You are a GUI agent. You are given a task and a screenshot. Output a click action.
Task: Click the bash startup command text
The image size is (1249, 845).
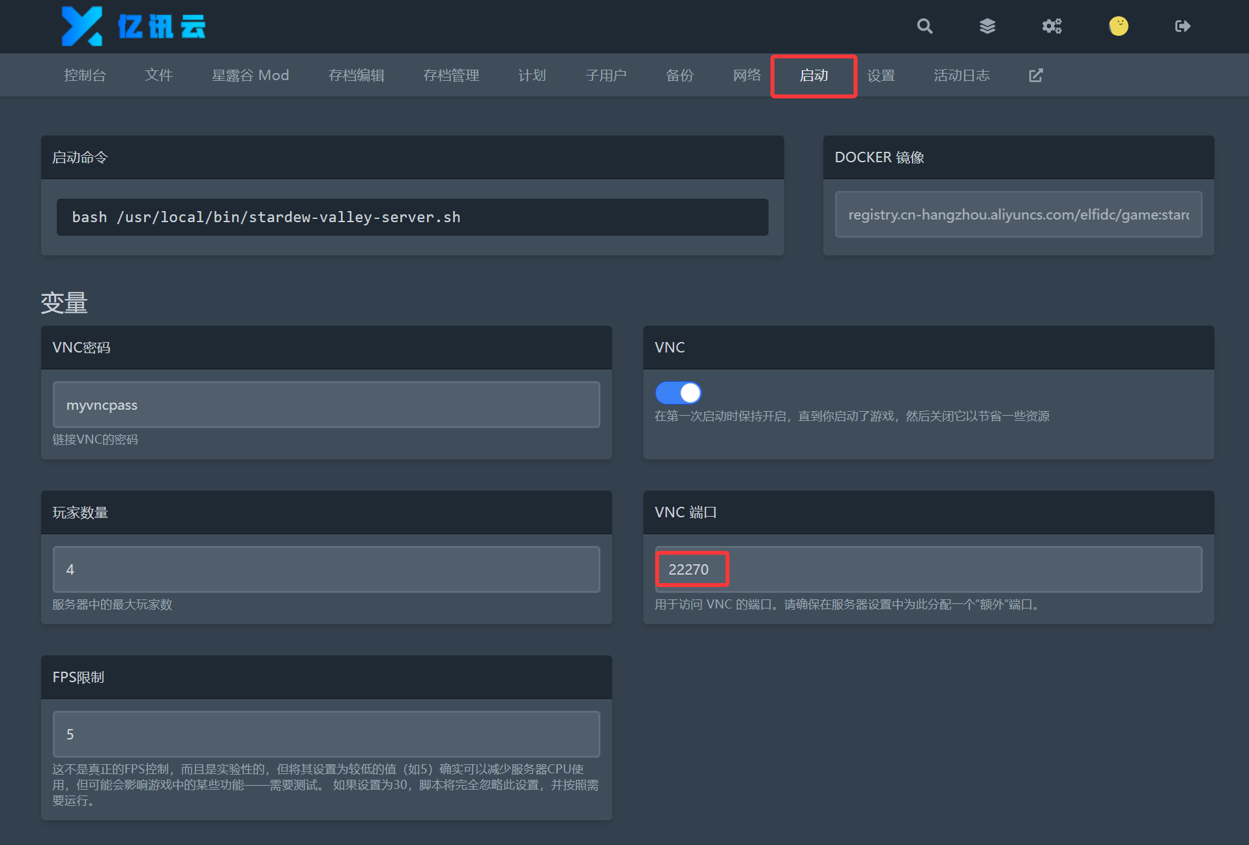[x=266, y=217]
